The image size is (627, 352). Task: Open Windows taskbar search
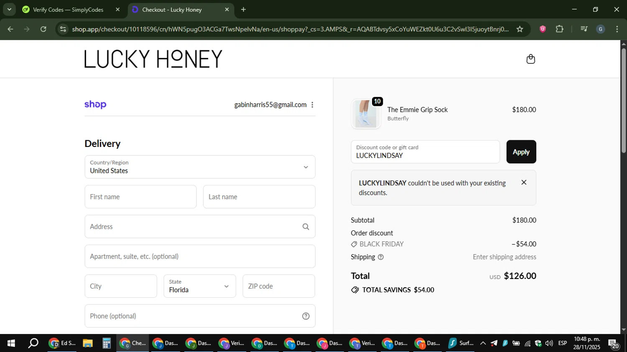click(x=33, y=343)
